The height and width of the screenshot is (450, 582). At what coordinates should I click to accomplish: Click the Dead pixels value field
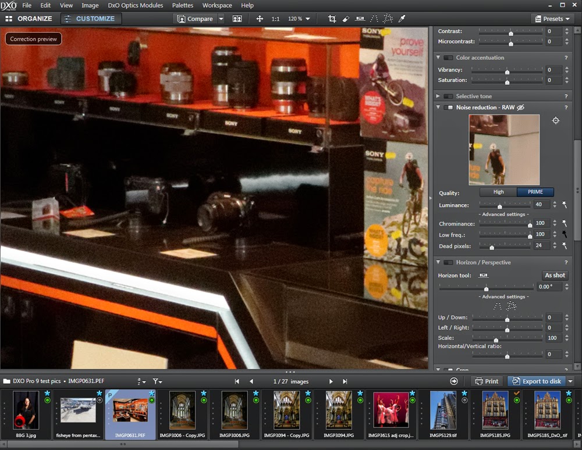(541, 245)
